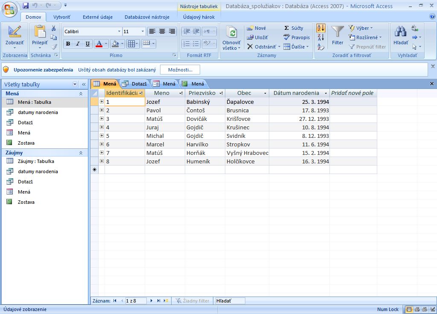Click the Replace icon

click(x=415, y=28)
